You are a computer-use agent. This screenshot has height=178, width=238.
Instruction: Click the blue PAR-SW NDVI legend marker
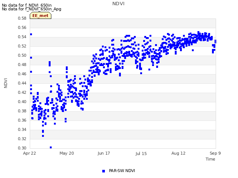point(103,171)
